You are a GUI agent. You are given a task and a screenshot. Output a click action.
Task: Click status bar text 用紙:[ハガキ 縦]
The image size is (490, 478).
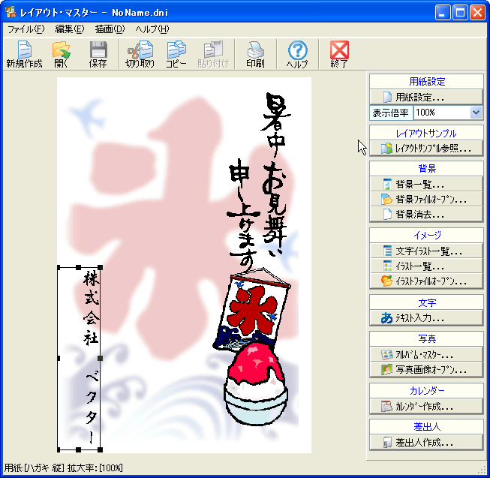click(x=34, y=467)
